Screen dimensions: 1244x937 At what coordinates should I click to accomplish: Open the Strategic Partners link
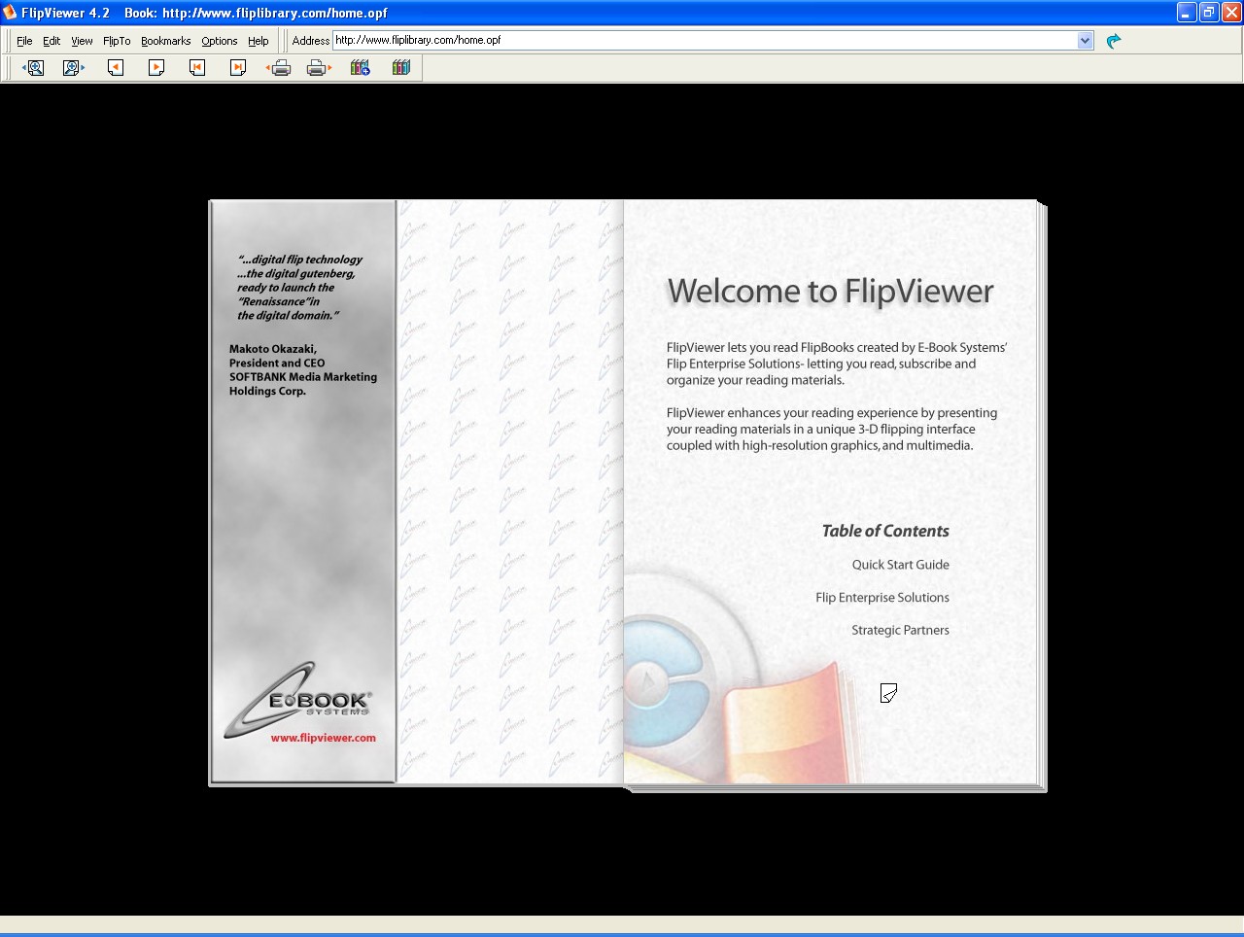[x=900, y=630]
